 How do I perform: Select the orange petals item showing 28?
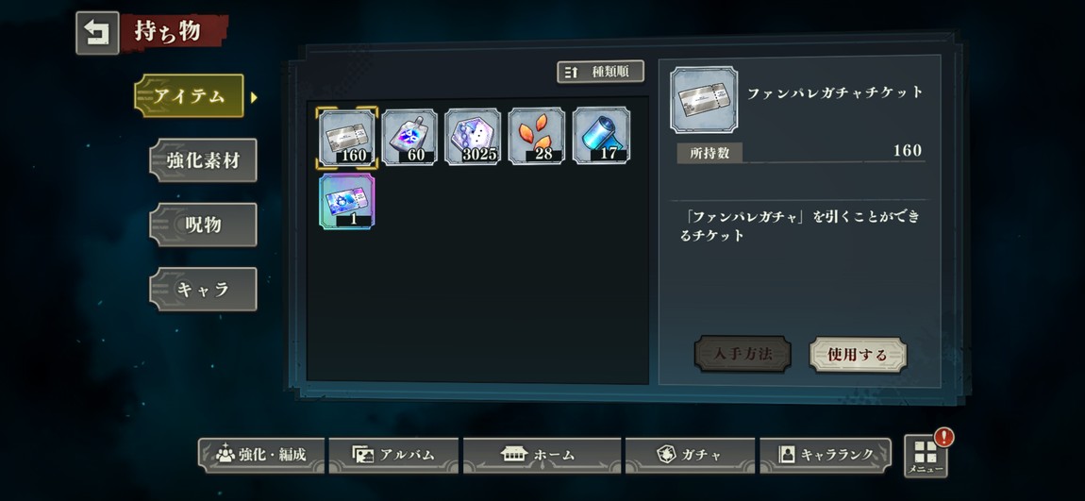537,137
